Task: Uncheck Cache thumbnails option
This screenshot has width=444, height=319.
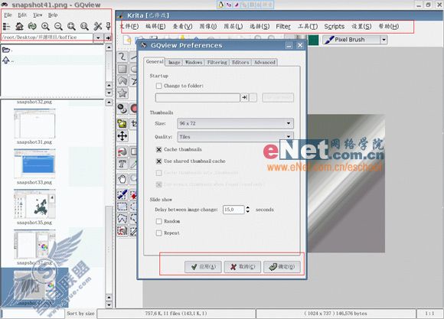Action: [x=159, y=149]
